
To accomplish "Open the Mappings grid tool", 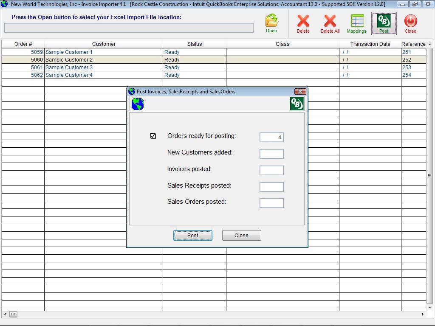I will tap(357, 24).
